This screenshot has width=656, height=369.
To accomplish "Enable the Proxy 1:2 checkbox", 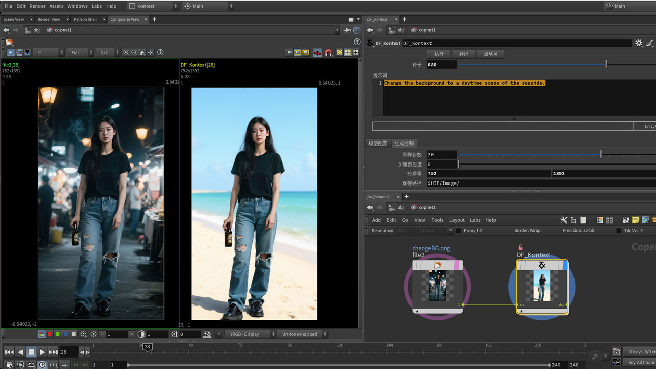I will click(458, 231).
